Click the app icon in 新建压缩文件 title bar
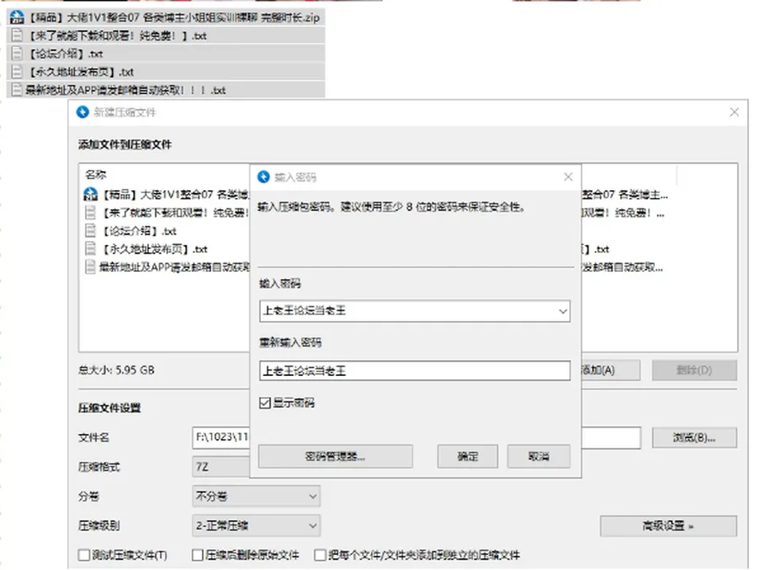 (83, 112)
